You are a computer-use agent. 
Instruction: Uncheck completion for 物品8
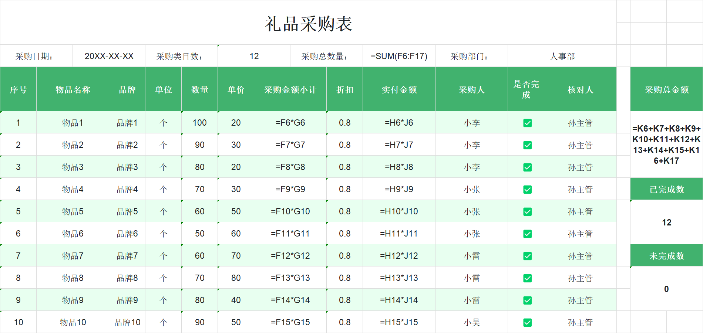point(527,278)
